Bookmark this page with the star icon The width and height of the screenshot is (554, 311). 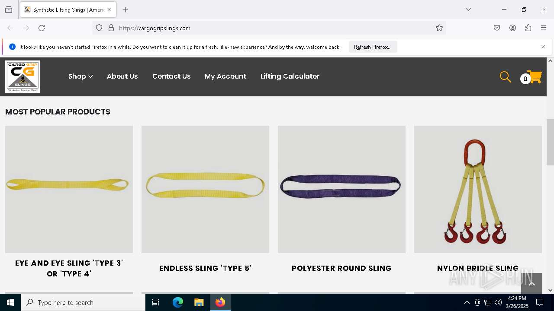(439, 28)
